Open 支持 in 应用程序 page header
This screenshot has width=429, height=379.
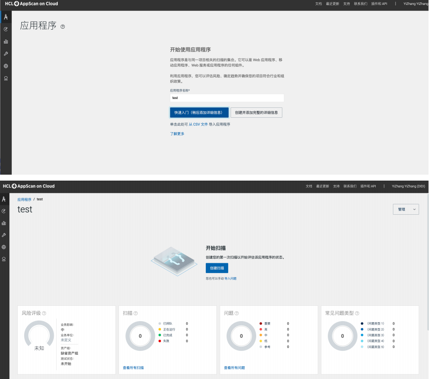pyautogui.click(x=347, y=4)
